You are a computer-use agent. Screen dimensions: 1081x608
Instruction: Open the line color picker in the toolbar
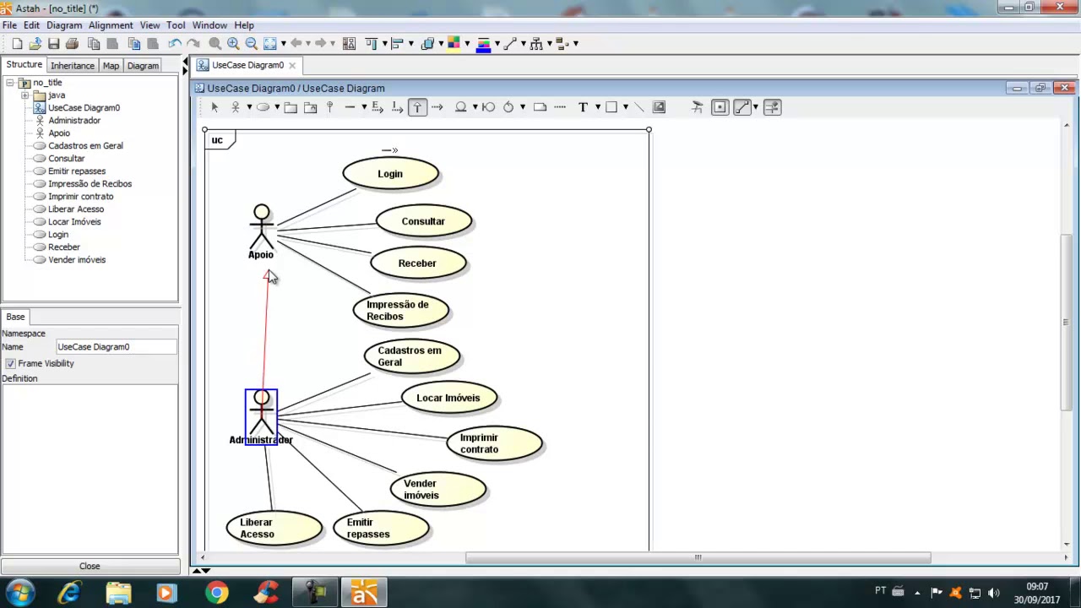(483, 44)
